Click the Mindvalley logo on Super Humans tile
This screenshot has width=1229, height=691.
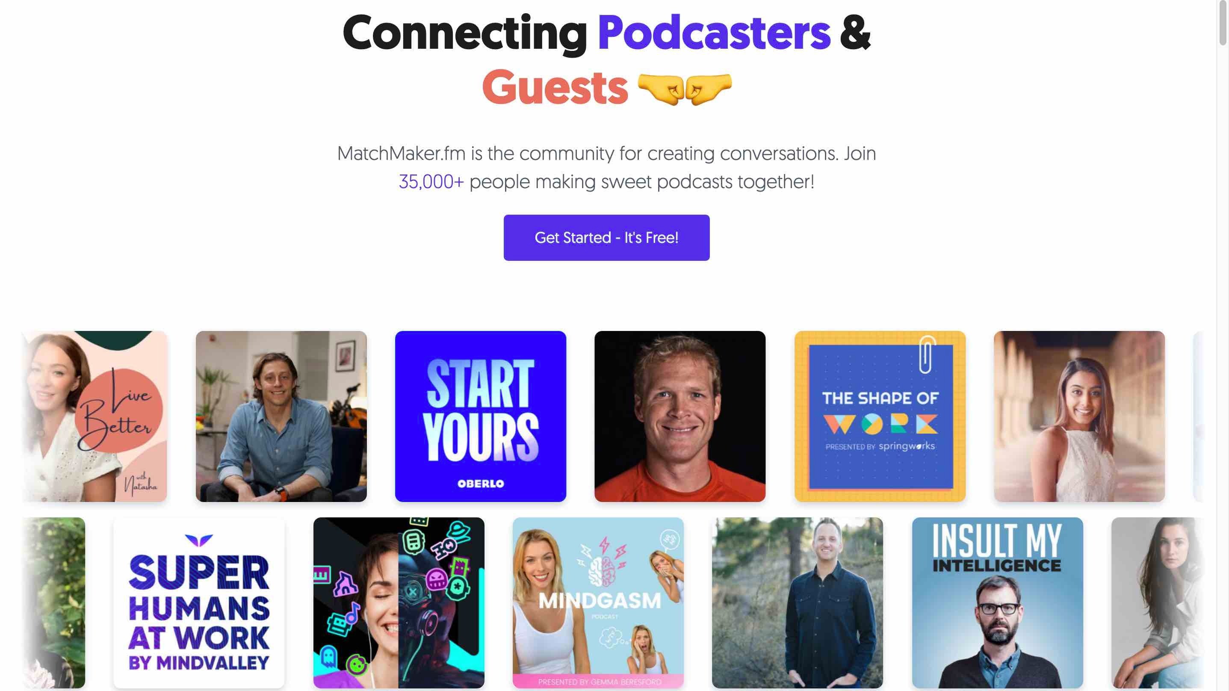[x=199, y=540]
